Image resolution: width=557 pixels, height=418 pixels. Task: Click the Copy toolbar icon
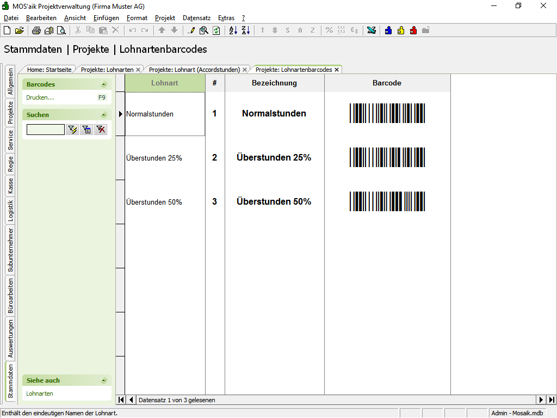tap(91, 30)
